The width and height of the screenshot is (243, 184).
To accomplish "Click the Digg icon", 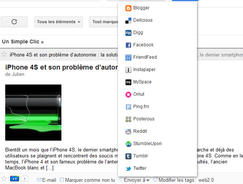I will (x=128, y=33).
